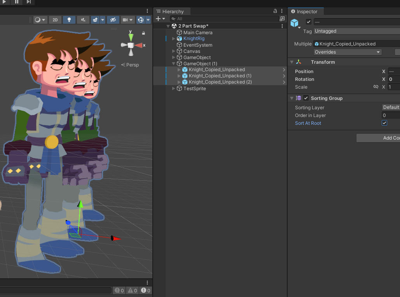Screen dimensions: 400x297
Task: Toggle scene effects (skybox/fog) icon
Action: click(x=95, y=20)
